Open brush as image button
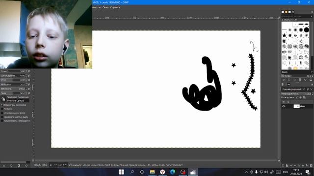Image resolution: width=314 pixels, height=176 pixels. pos(311,80)
